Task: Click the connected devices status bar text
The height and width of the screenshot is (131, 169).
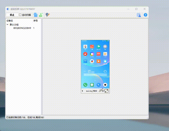Action: click(x=25, y=117)
